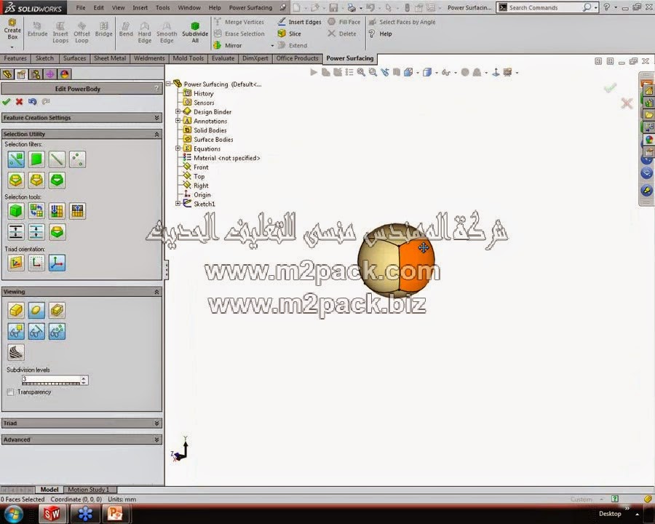Viewport: 655px width, 524px height.
Task: Select the Extrude tool
Action: (37, 30)
